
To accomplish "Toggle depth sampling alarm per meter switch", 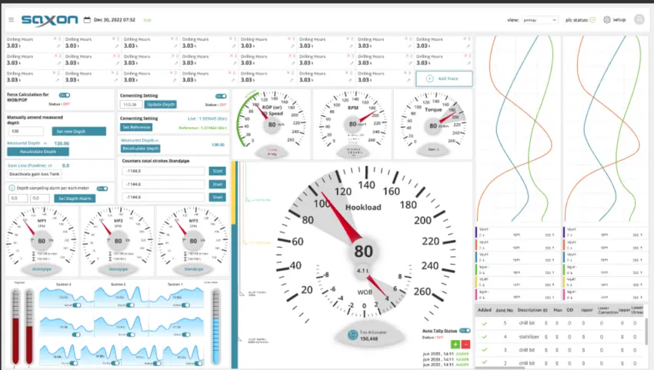I will (101, 188).
